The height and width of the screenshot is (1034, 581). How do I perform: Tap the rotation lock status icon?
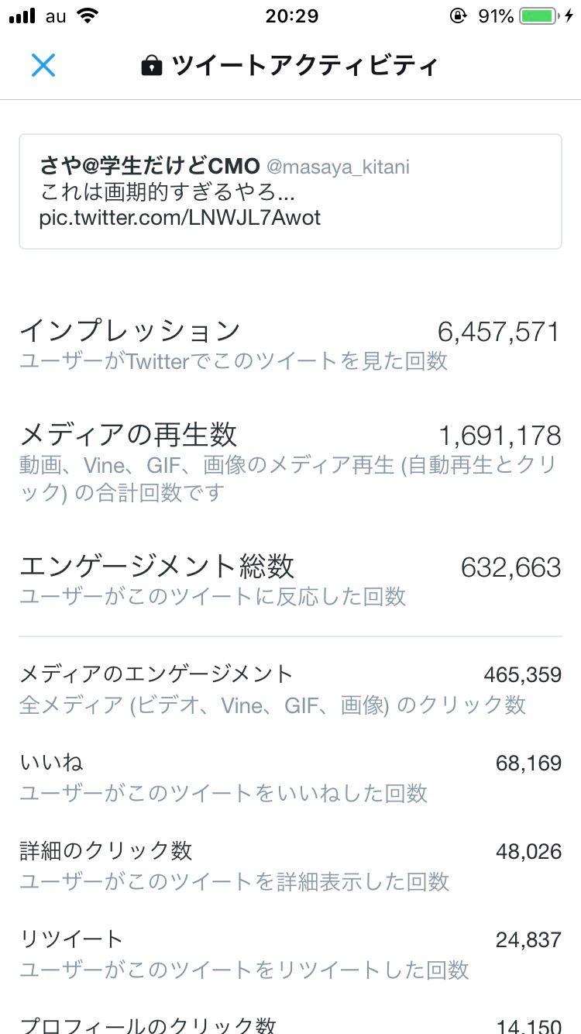458,16
